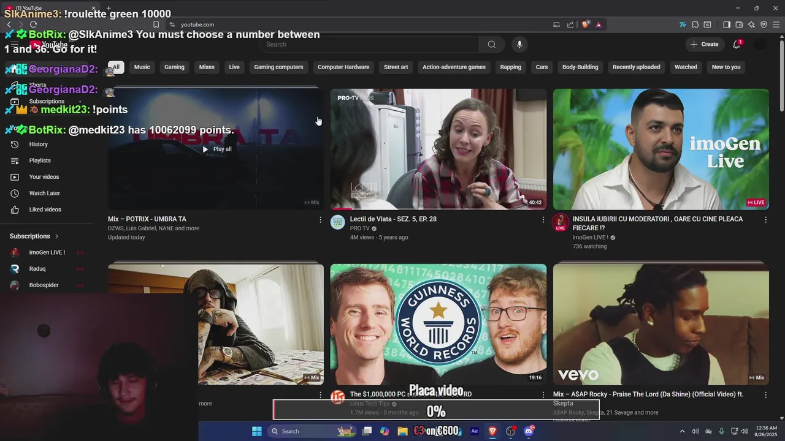The image size is (785, 441).
Task: Show hidden system tray icons chevron
Action: click(682, 431)
